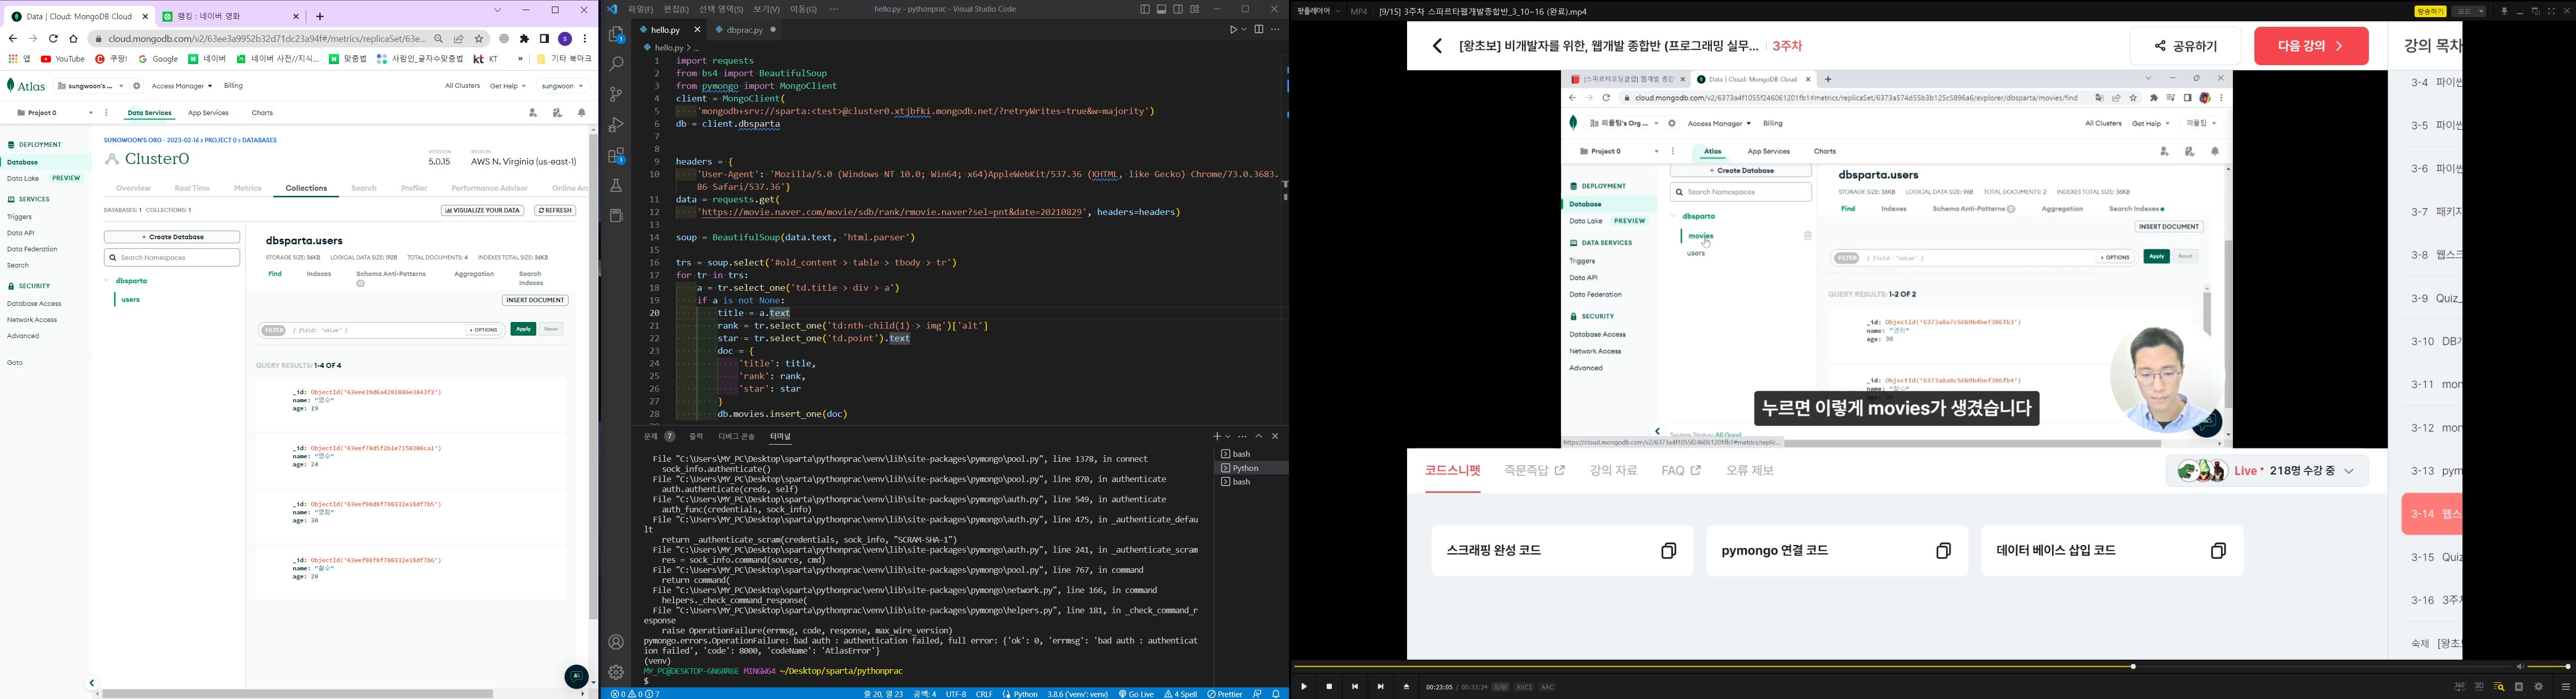Click the INSERT DOCUMENT button
The image size is (2576, 699).
535,300
